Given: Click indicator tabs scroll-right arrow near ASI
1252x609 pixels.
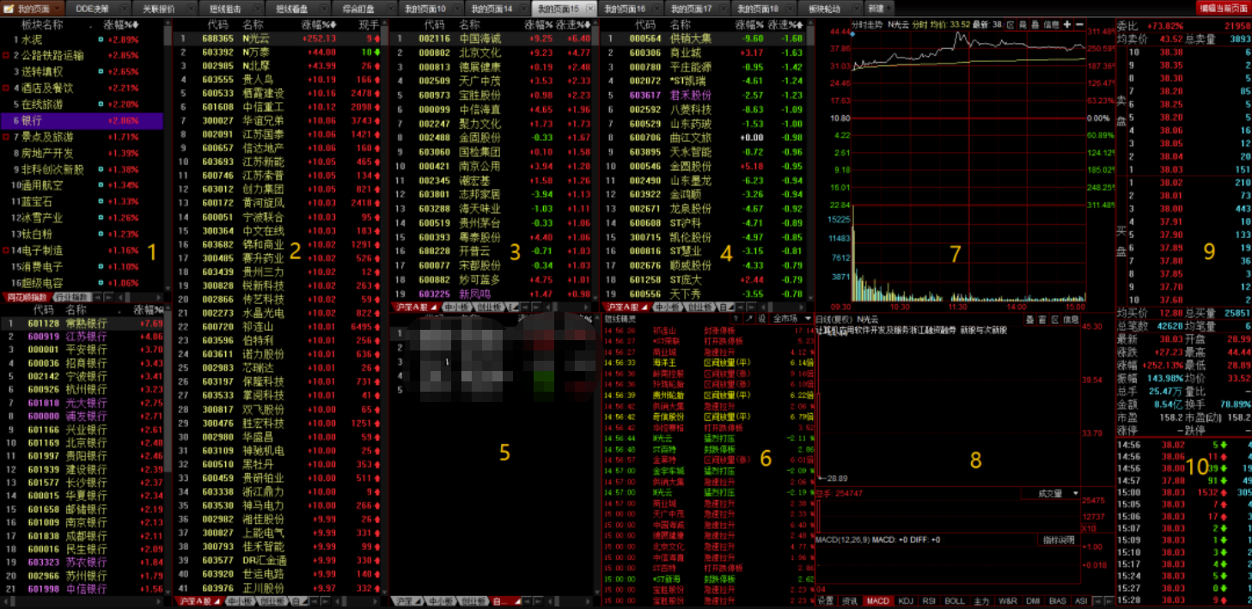Looking at the screenshot, I should (1109, 601).
